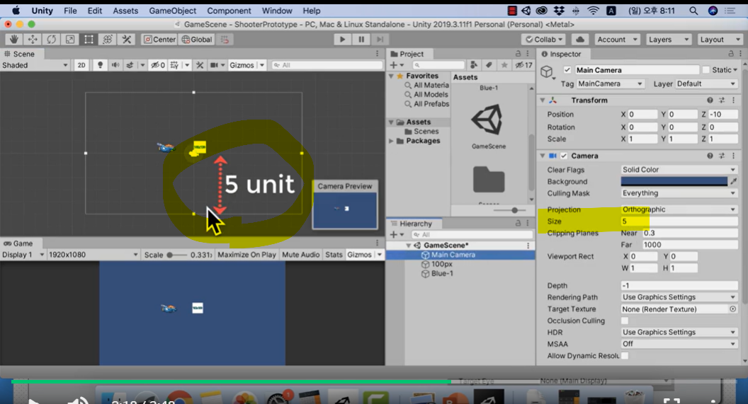Click the Search by Label tag icon
Screen dimensions: 748x404
coord(489,65)
